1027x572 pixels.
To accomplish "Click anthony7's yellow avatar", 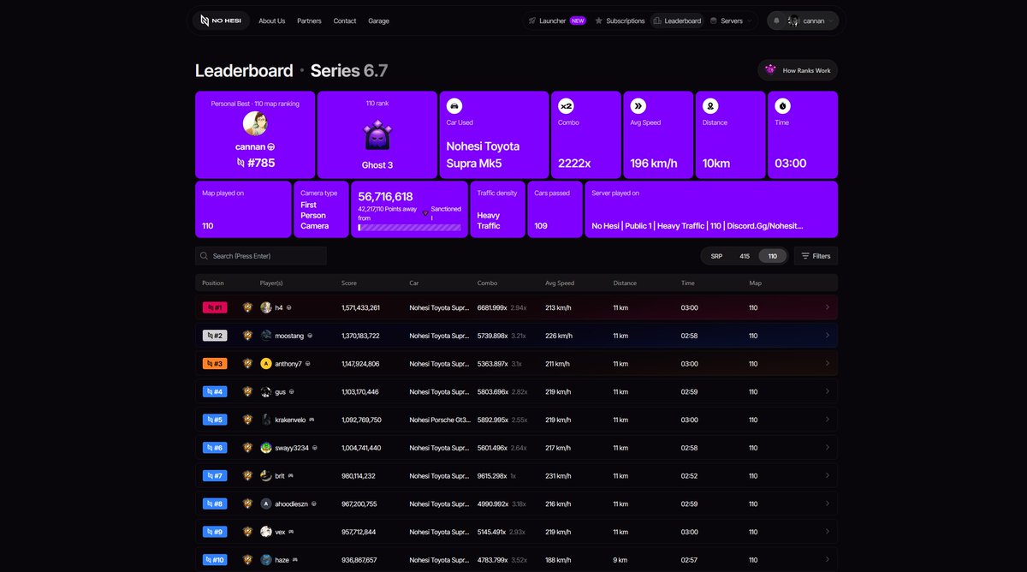I will [x=266, y=364].
